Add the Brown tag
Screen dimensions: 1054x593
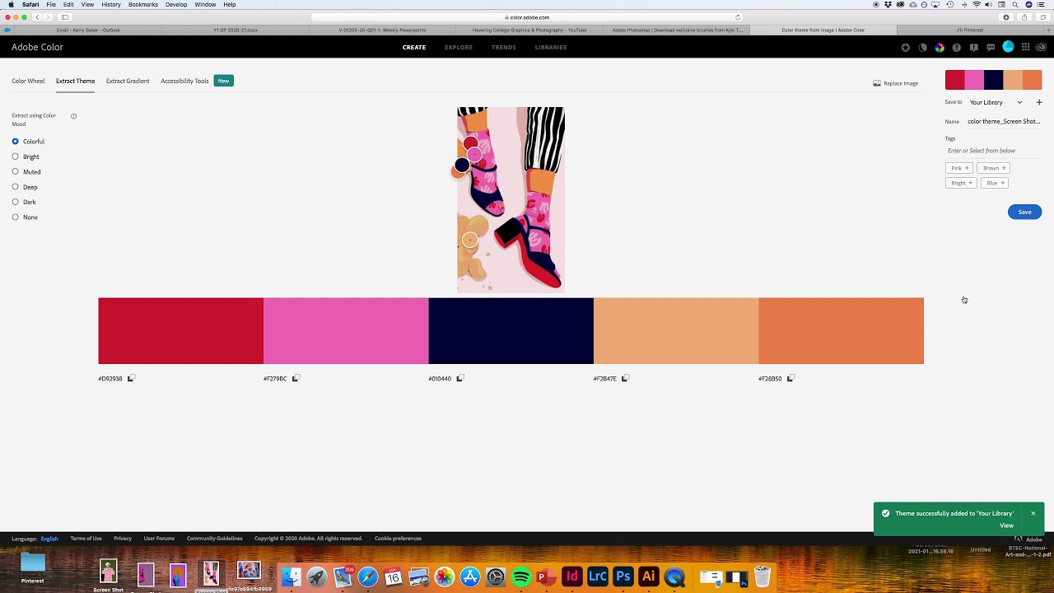pyautogui.click(x=994, y=168)
